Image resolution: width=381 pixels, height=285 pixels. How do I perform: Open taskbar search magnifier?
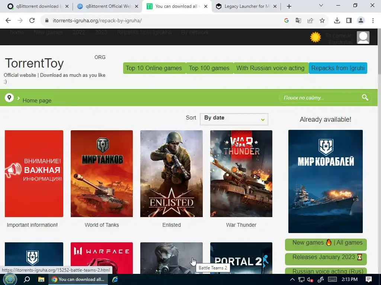(27, 279)
